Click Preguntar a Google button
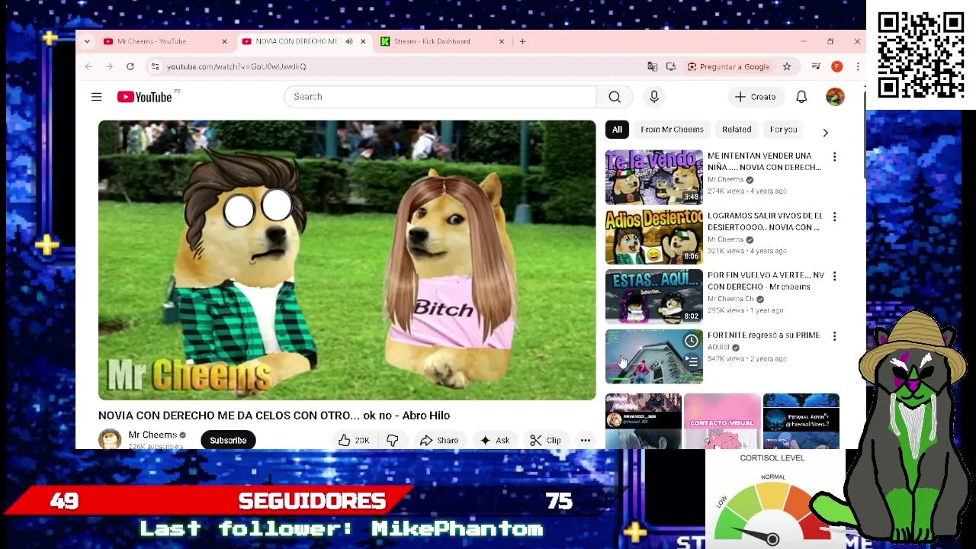Image resolution: width=976 pixels, height=549 pixels. point(728,66)
